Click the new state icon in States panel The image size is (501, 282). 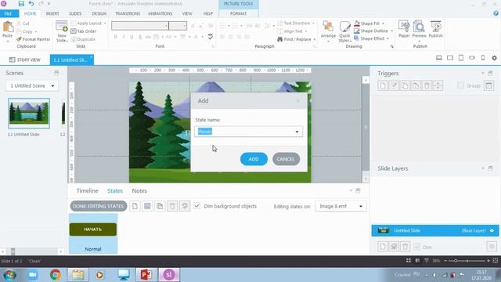click(135, 206)
